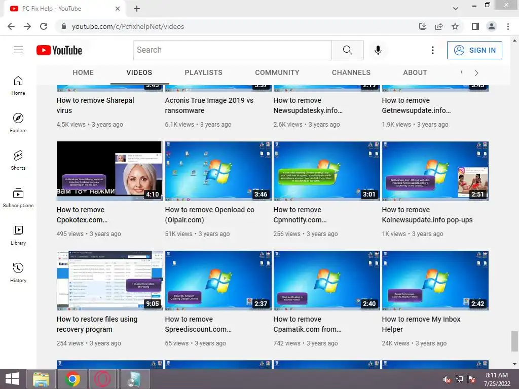The width and height of the screenshot is (519, 389).
Task: Play the 2:37 Spreediscount thumbnail
Action: 218,281
